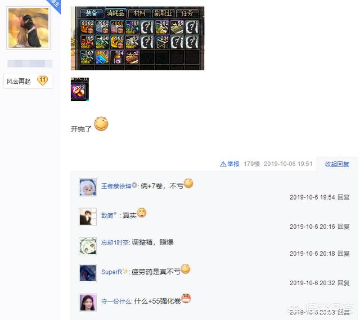Reply to the 20:32 comment with 回复
Viewport: 360px width, 320px height.
pos(344,283)
